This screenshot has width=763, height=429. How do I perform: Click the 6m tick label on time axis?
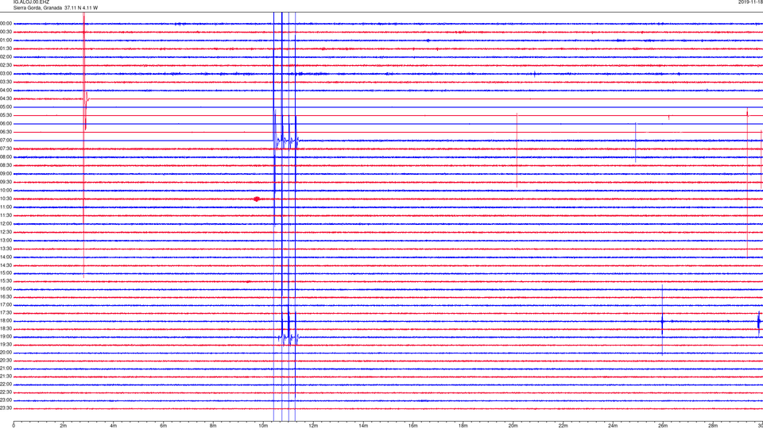(163, 426)
